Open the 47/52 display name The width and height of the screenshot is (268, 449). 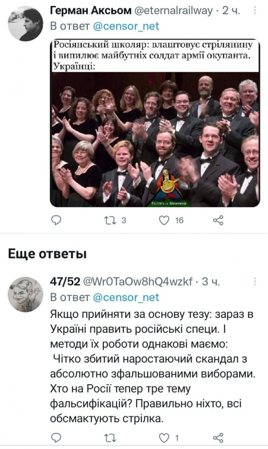(65, 282)
